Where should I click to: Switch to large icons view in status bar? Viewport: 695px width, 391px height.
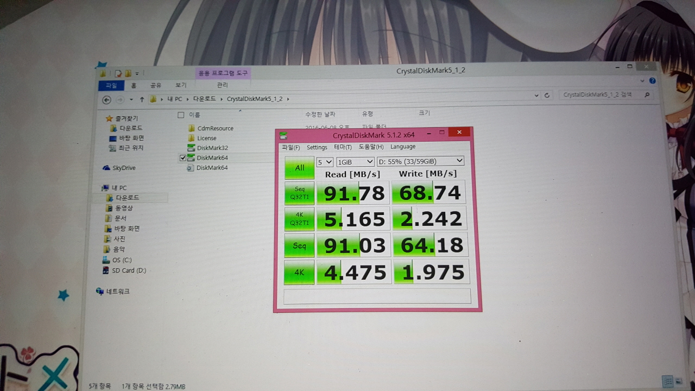(679, 381)
